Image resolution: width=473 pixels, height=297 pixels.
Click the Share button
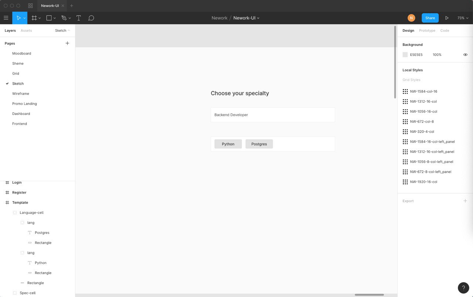click(430, 18)
